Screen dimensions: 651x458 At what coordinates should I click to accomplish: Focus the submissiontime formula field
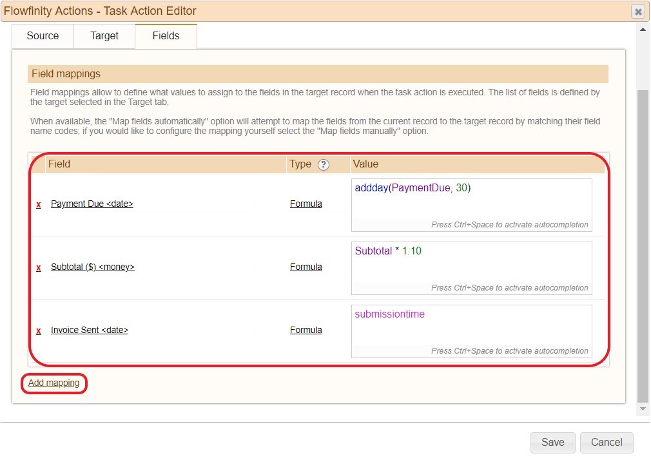point(471,327)
